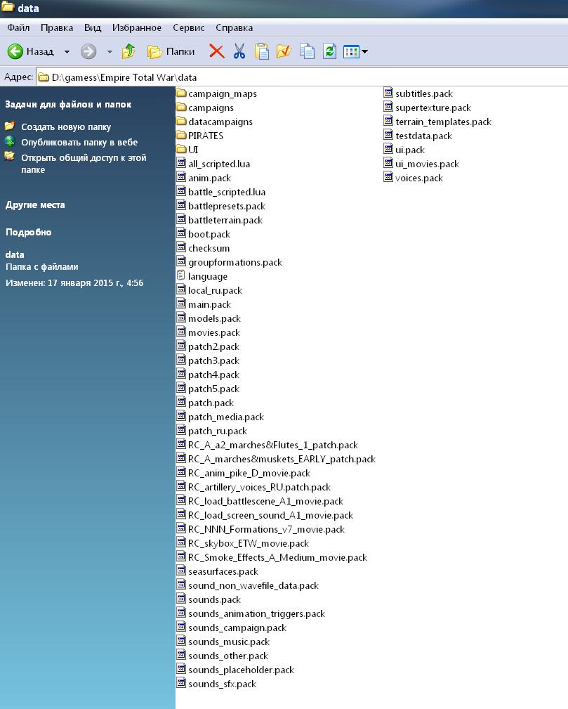Viewport: 568px width, 709px height.
Task: Select boot.pack file name
Action: [x=209, y=234]
